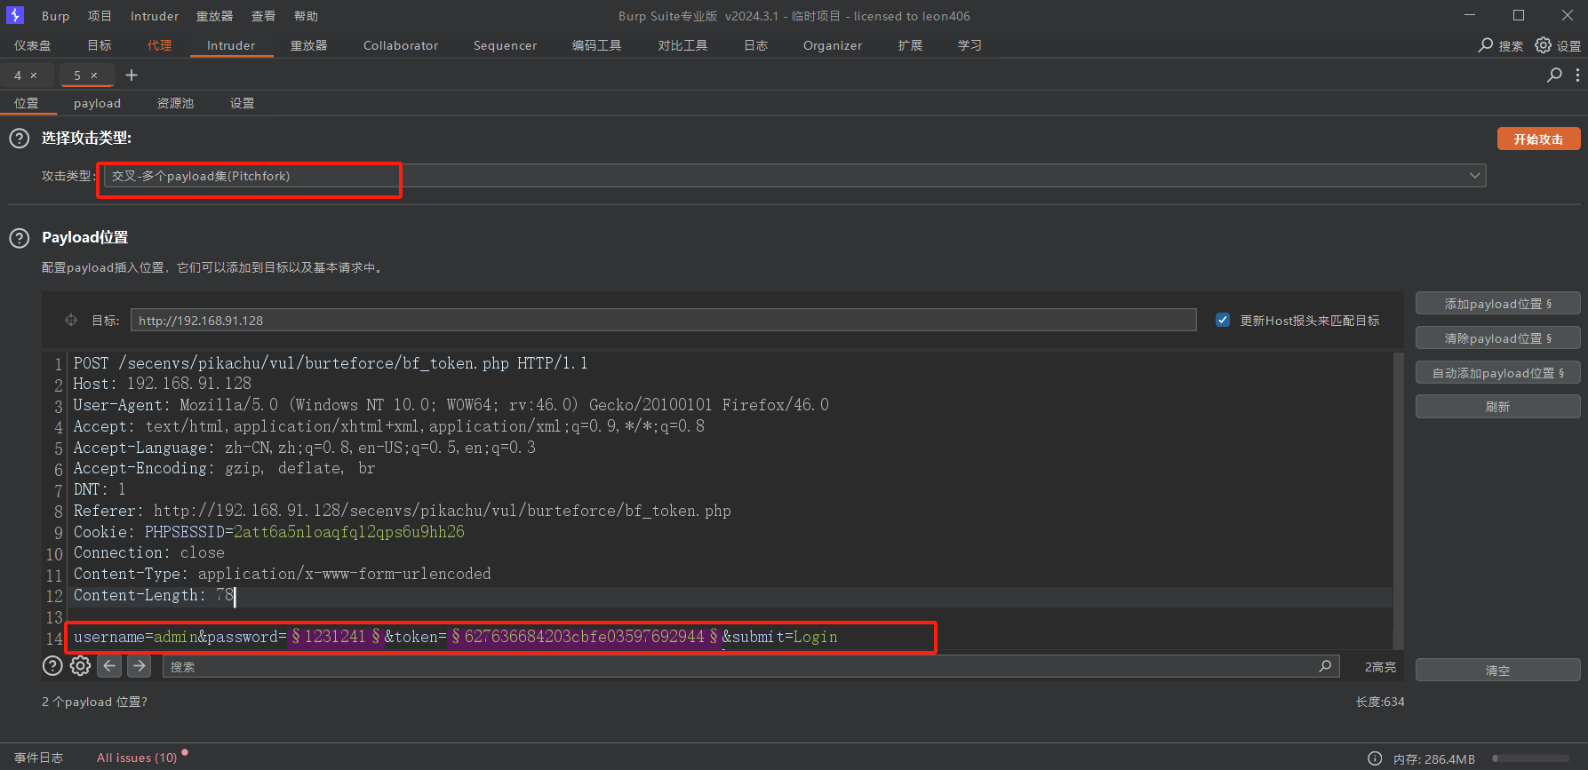Switch to the 代理 tab
This screenshot has width=1588, height=770.
click(x=160, y=45)
